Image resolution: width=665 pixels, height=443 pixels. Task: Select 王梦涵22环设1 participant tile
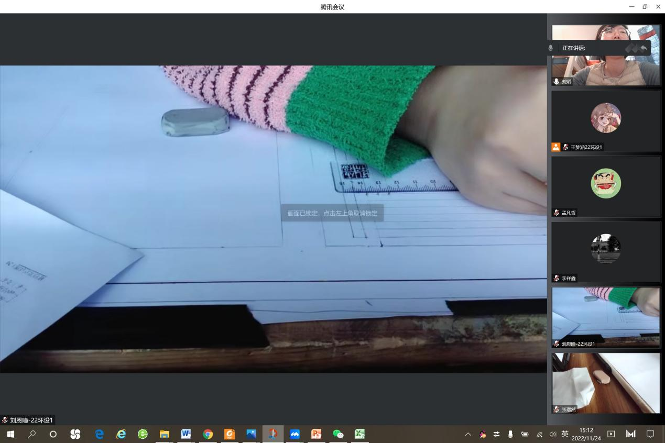pos(606,121)
